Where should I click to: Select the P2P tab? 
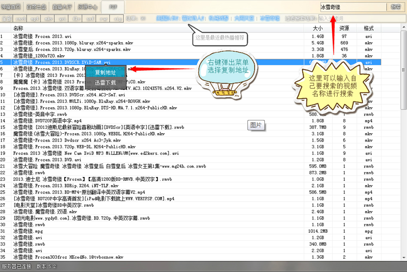pyautogui.click(x=113, y=7)
